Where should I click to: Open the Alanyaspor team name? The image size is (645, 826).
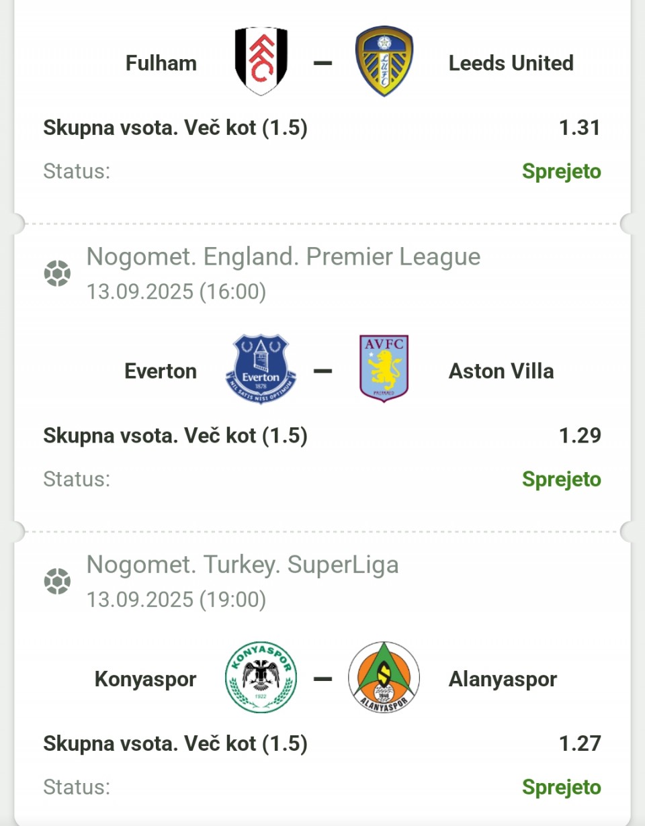[x=503, y=679]
